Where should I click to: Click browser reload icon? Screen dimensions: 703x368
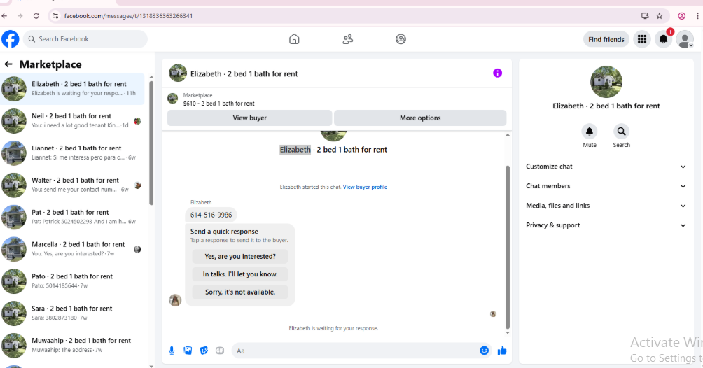click(x=36, y=16)
